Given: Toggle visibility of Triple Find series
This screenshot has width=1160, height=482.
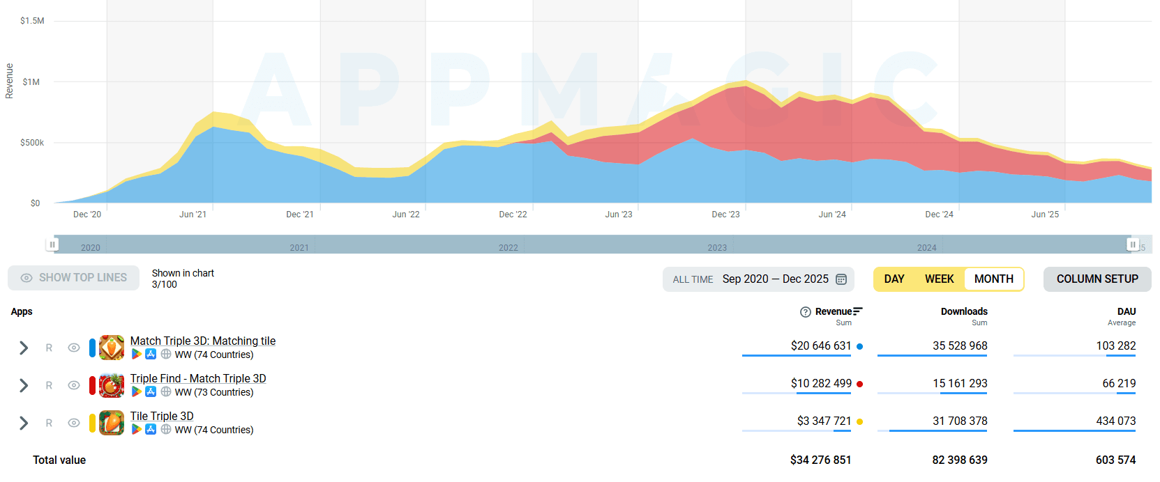Looking at the screenshot, I should point(74,385).
